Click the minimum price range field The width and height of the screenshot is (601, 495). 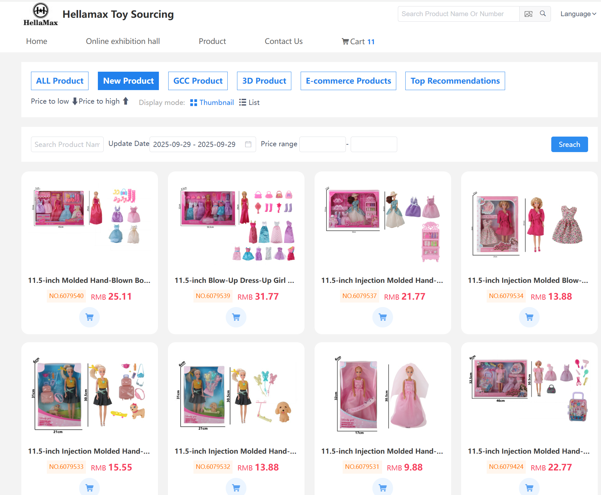coord(322,144)
